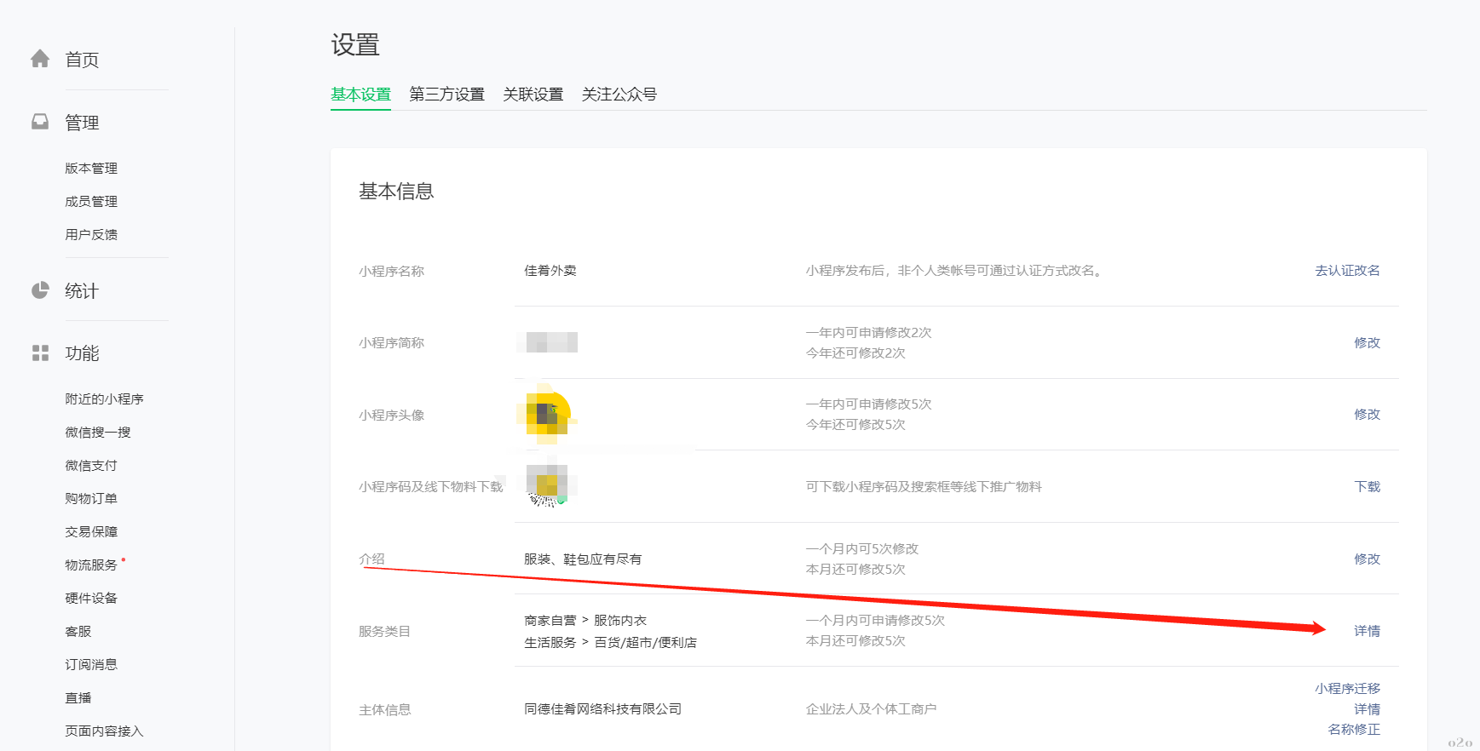Screen dimensions: 1480x751
Task: Click the mini program avatar image
Action: pyautogui.click(x=547, y=414)
